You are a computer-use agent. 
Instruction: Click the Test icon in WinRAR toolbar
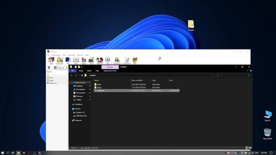click(68, 61)
